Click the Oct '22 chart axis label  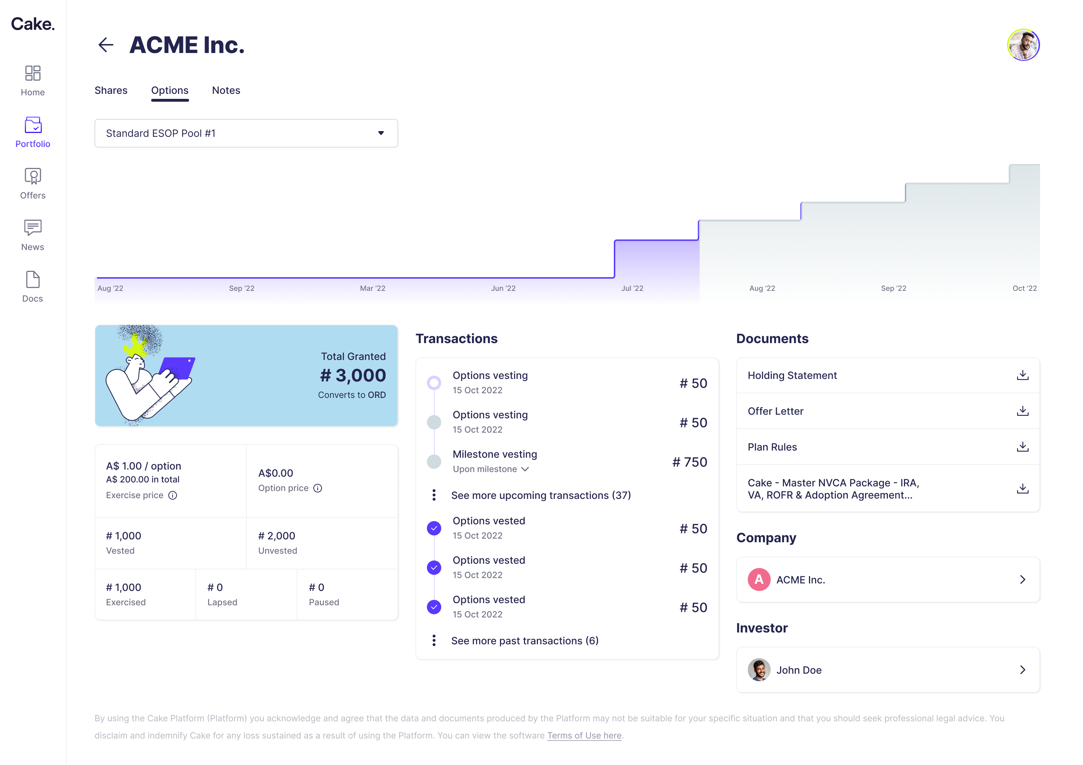click(1025, 288)
